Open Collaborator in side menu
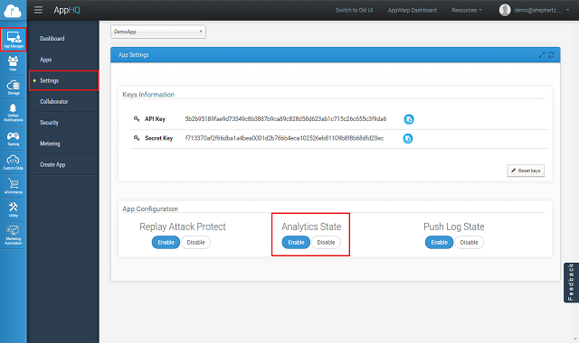The width and height of the screenshot is (579, 343). click(x=54, y=102)
